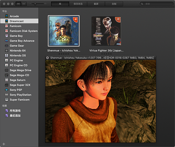Click the search magnifier icon
Image resolution: width=175 pixels, height=147 pixels.
pyautogui.click(x=142, y=4)
